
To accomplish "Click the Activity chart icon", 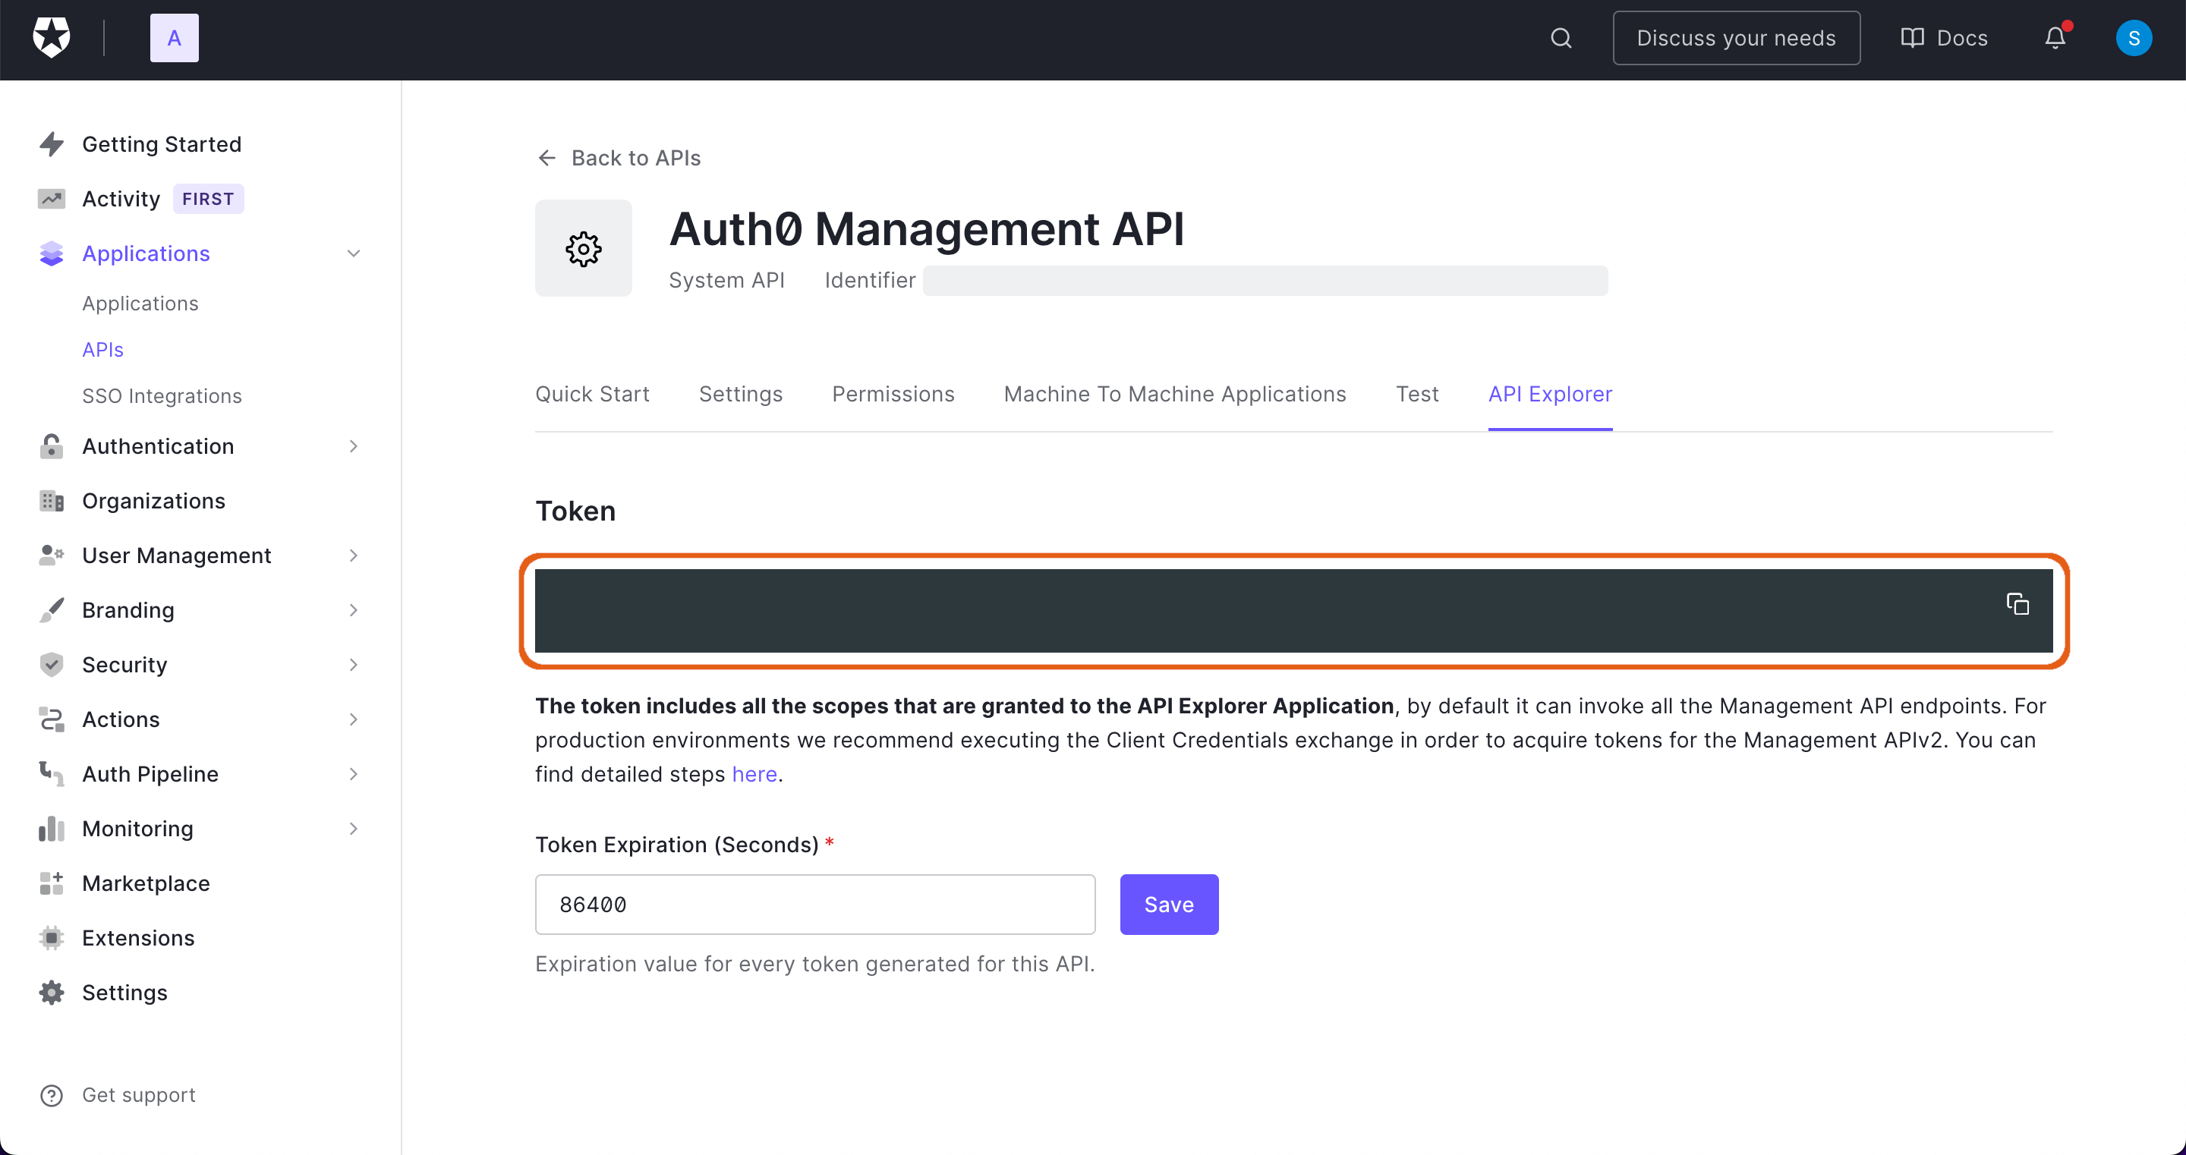I will click(x=52, y=199).
